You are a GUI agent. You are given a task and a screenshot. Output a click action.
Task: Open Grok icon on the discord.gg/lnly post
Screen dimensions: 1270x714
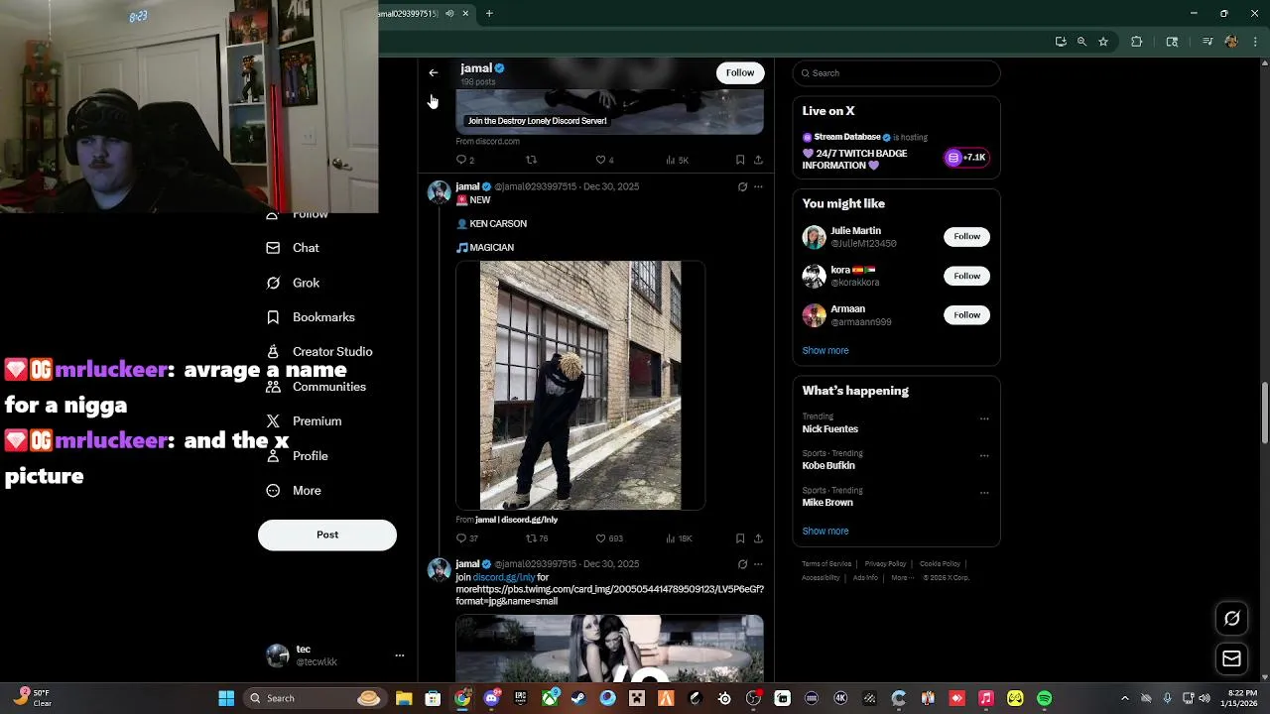(x=742, y=564)
